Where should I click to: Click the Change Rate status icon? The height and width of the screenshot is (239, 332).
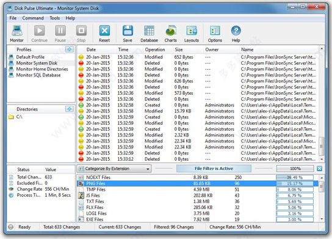[x=11, y=189]
